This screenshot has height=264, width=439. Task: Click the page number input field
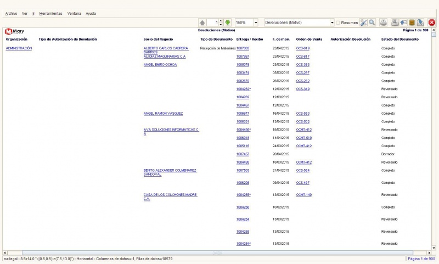(x=213, y=23)
